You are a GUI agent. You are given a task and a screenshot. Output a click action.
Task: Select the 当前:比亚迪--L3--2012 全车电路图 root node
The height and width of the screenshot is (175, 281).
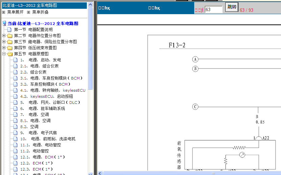pos(43,24)
